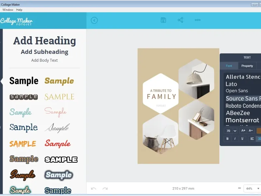
Task: Click Add Body Text option
Action: point(44,60)
